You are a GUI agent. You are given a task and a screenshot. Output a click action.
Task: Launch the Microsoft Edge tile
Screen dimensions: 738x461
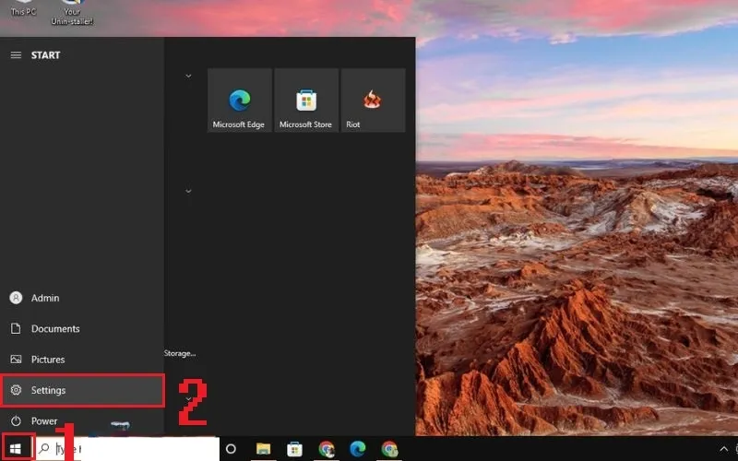(x=240, y=100)
